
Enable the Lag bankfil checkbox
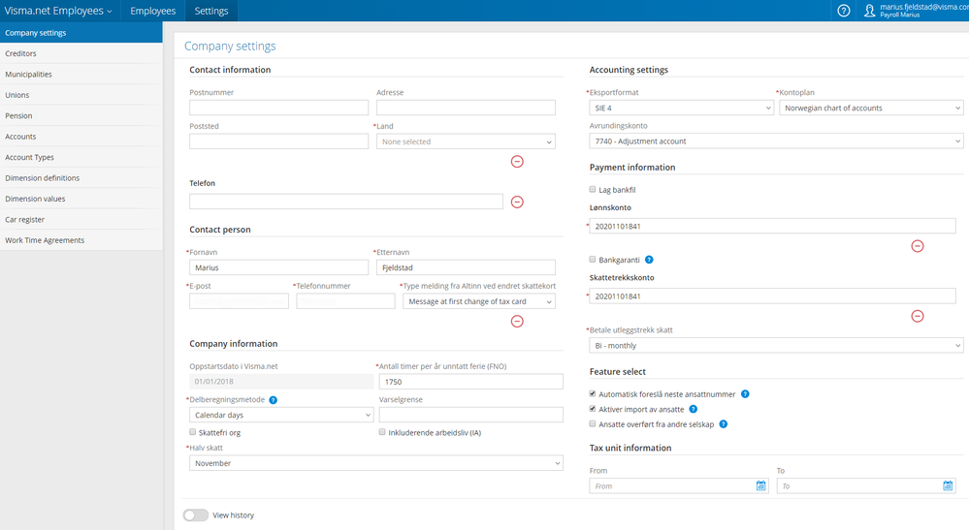coord(593,189)
